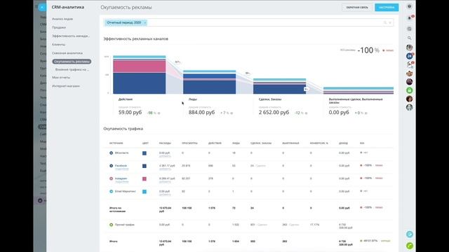Click the add expenses link in ВКонтакте row

(x=165, y=156)
